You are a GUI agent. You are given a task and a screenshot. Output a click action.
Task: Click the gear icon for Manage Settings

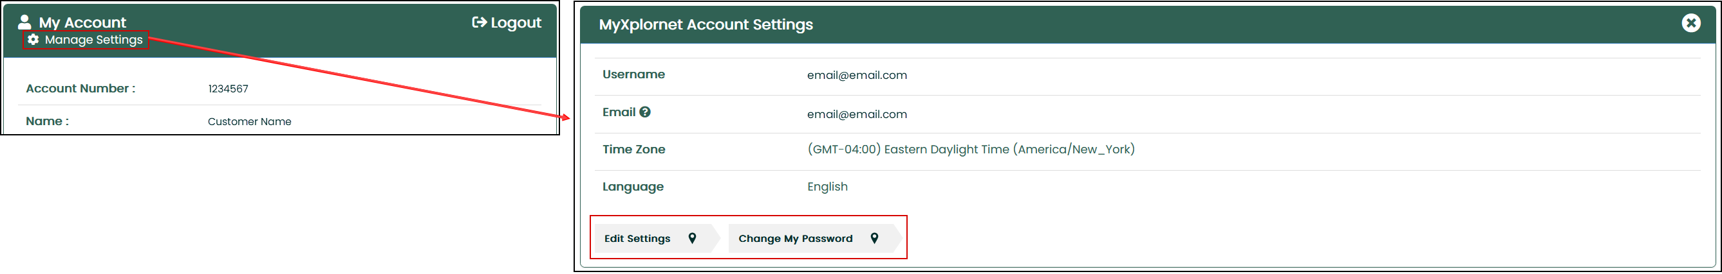(x=33, y=40)
